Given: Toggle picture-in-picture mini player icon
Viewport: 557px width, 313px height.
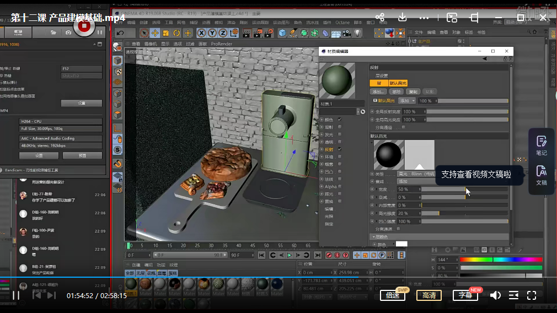Looking at the screenshot, I should (x=452, y=17).
